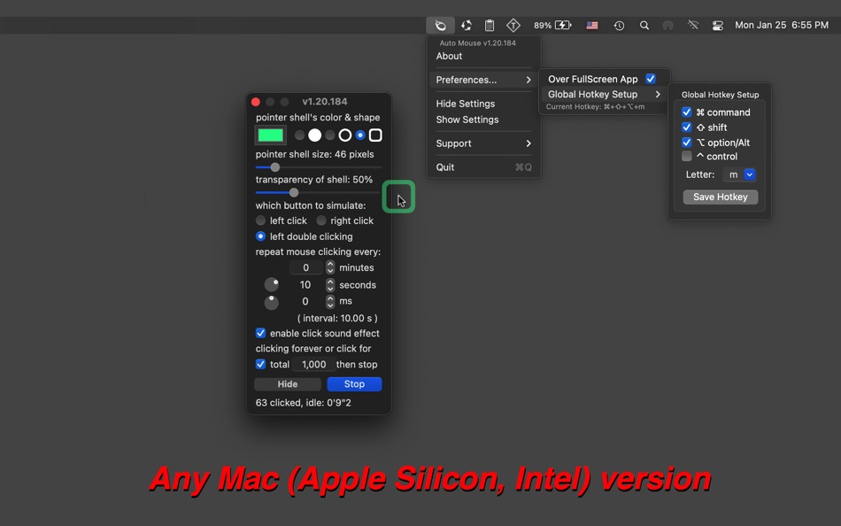
Task: Select the hollow rounded square pointer shape
Action: pos(375,135)
